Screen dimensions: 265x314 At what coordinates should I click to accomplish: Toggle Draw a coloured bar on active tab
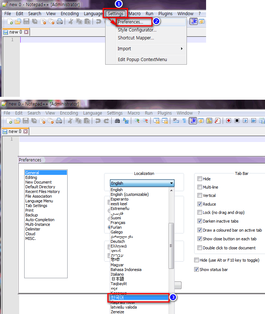coord(200,230)
